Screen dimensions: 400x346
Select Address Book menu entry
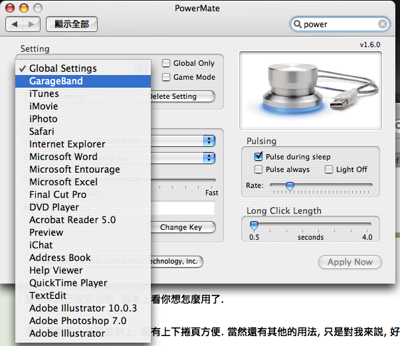click(x=83, y=258)
